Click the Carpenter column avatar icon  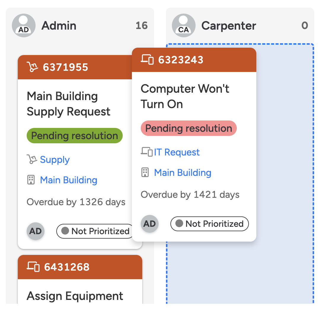coord(183,25)
